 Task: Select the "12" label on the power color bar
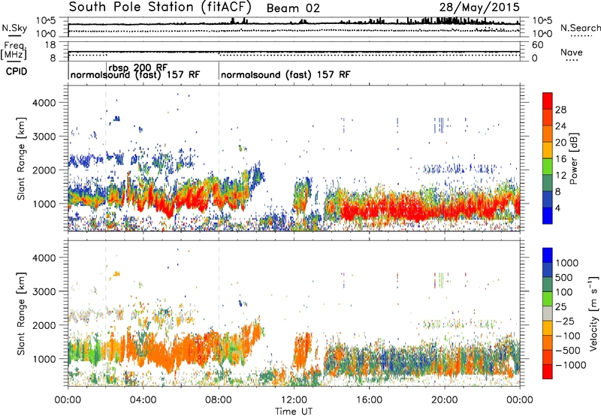click(x=560, y=176)
